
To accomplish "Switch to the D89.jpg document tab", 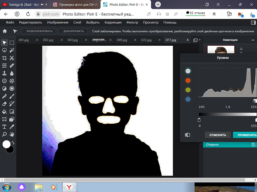I will [122, 40].
